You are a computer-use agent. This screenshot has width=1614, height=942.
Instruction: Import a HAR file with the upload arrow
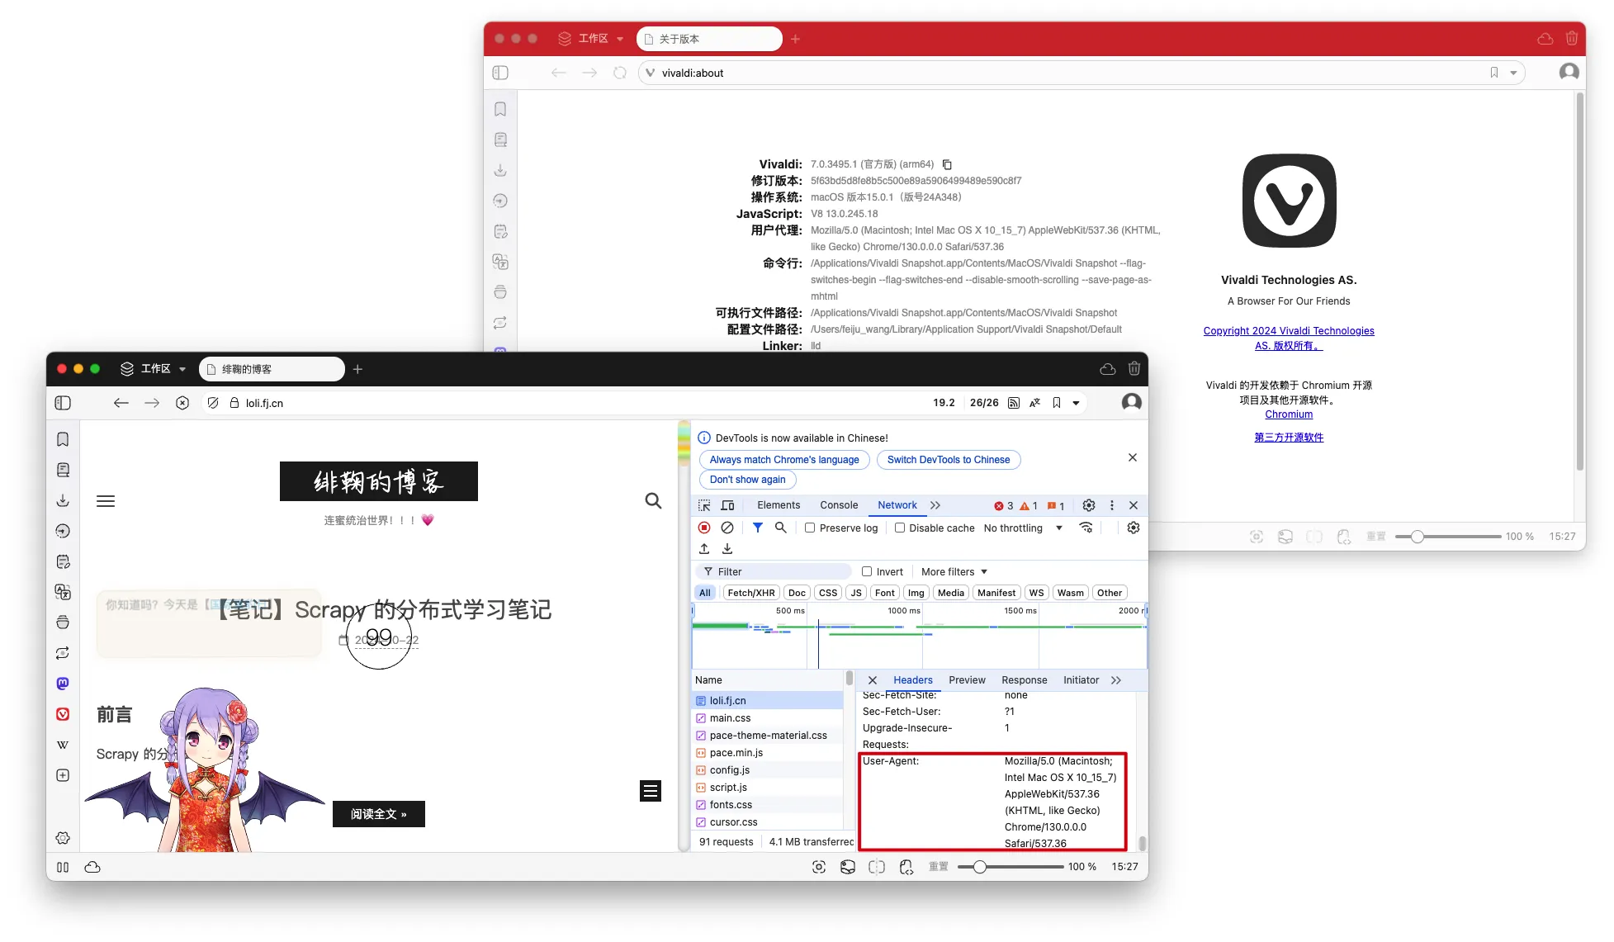pos(704,549)
